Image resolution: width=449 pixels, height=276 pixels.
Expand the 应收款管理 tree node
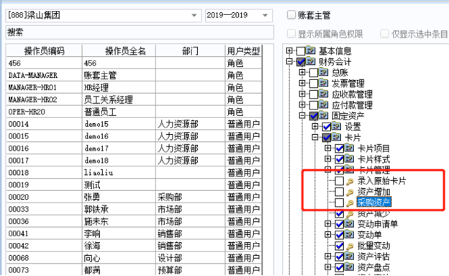(x=302, y=94)
